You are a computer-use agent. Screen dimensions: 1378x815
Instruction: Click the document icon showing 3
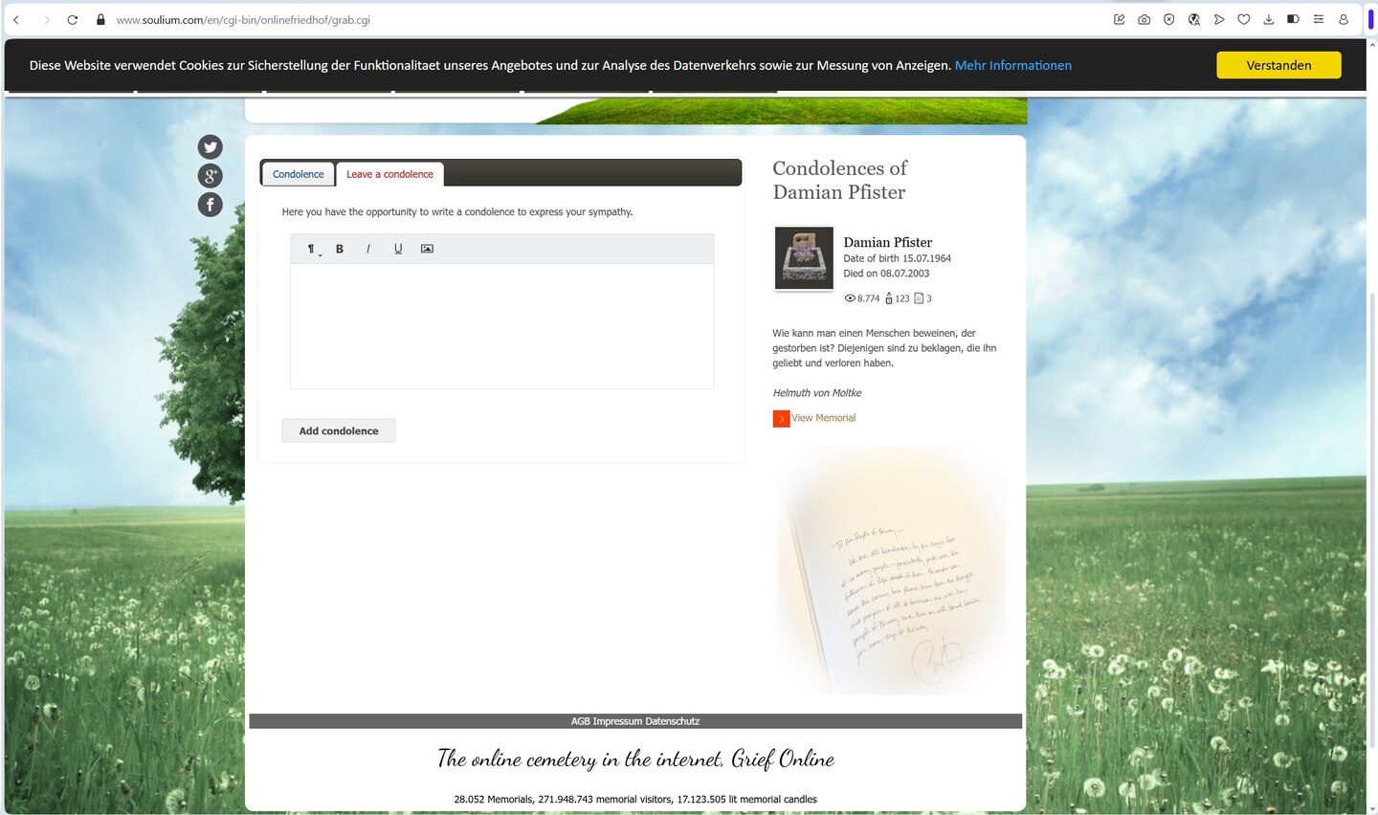click(x=919, y=298)
